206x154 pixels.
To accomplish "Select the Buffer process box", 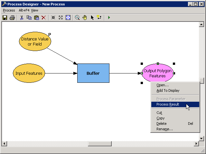I will click(93, 73).
